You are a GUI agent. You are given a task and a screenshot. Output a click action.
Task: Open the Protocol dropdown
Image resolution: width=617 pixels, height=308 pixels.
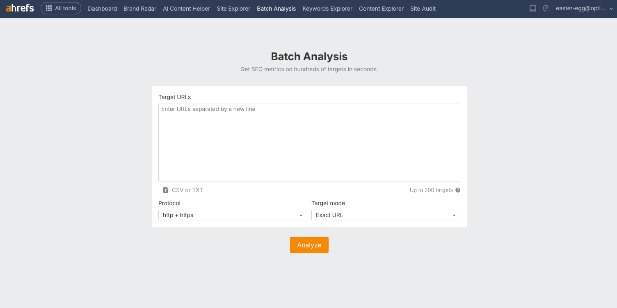(233, 215)
